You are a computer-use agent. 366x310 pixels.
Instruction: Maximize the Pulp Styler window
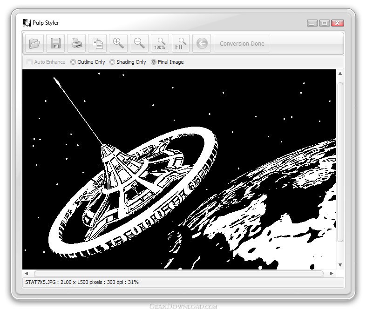[324, 23]
